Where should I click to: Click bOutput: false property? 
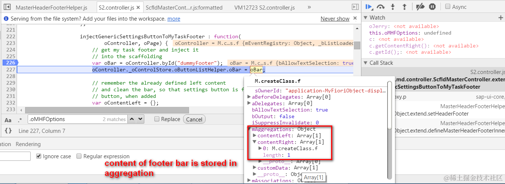[x=273, y=116]
